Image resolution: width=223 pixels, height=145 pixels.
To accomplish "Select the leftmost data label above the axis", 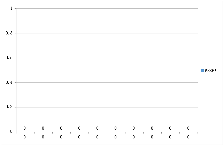I will [x=25, y=128].
